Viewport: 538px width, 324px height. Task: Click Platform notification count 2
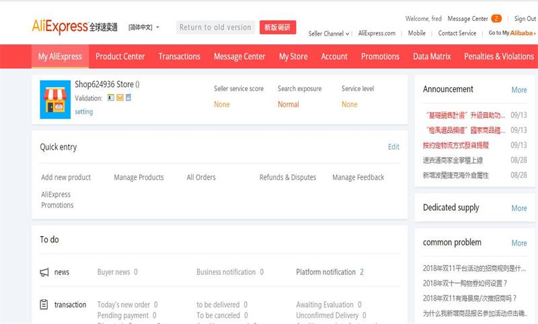362,272
